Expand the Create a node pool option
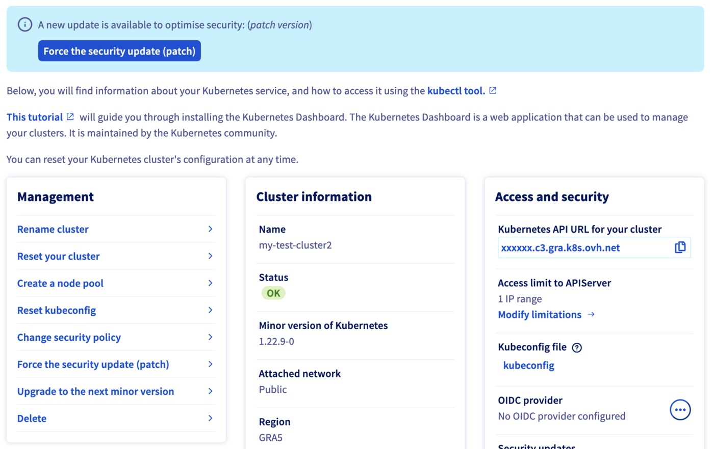This screenshot has width=714, height=449. [x=60, y=283]
